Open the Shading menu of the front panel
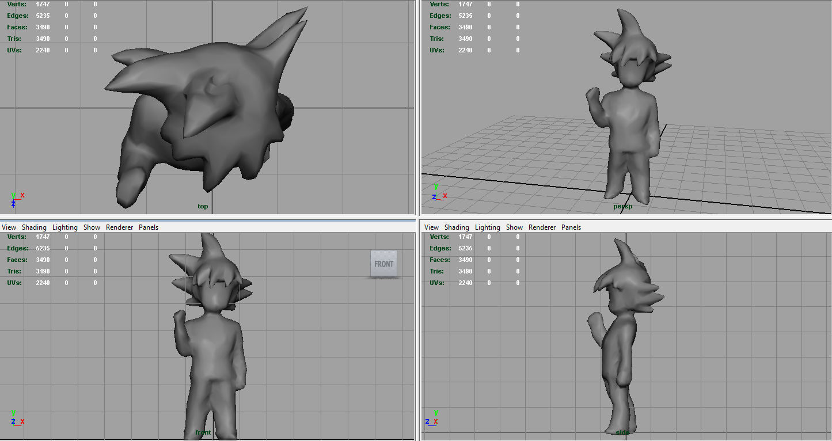This screenshot has height=441, width=832. [x=34, y=227]
